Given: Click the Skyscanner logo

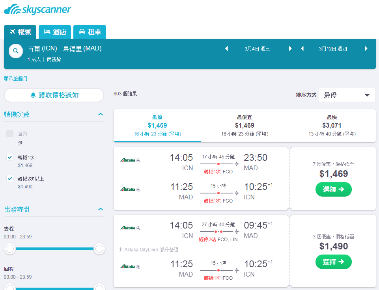Looking at the screenshot, I should point(37,9).
